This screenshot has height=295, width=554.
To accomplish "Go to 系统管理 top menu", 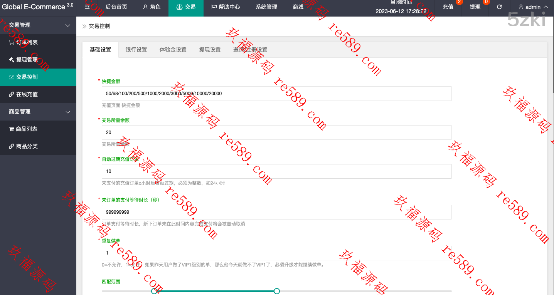I will 266,7.
